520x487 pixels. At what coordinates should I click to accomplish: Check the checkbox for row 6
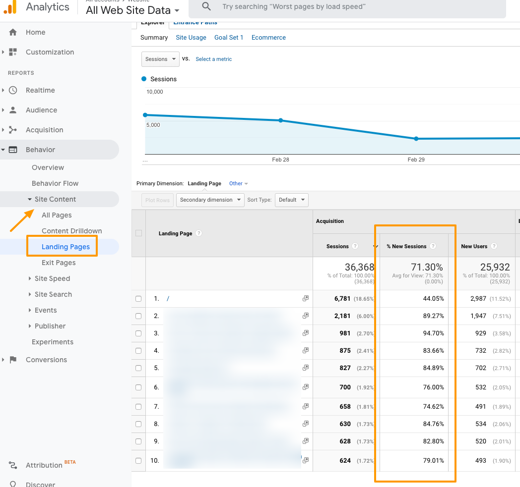click(138, 387)
